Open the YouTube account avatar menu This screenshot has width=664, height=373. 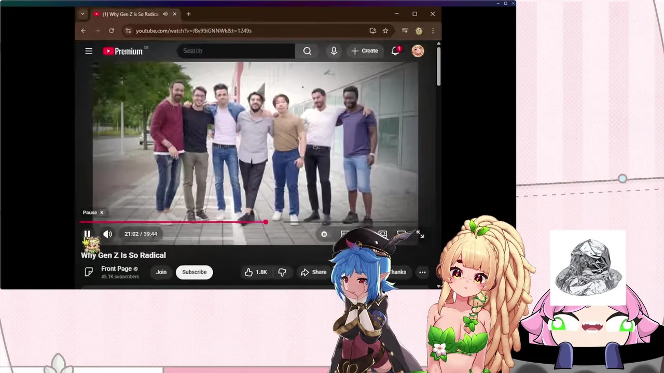(x=418, y=51)
